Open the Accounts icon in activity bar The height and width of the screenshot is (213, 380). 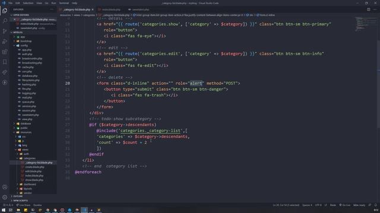pos(5,187)
